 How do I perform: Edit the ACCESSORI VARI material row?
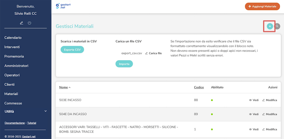(x=269, y=129)
